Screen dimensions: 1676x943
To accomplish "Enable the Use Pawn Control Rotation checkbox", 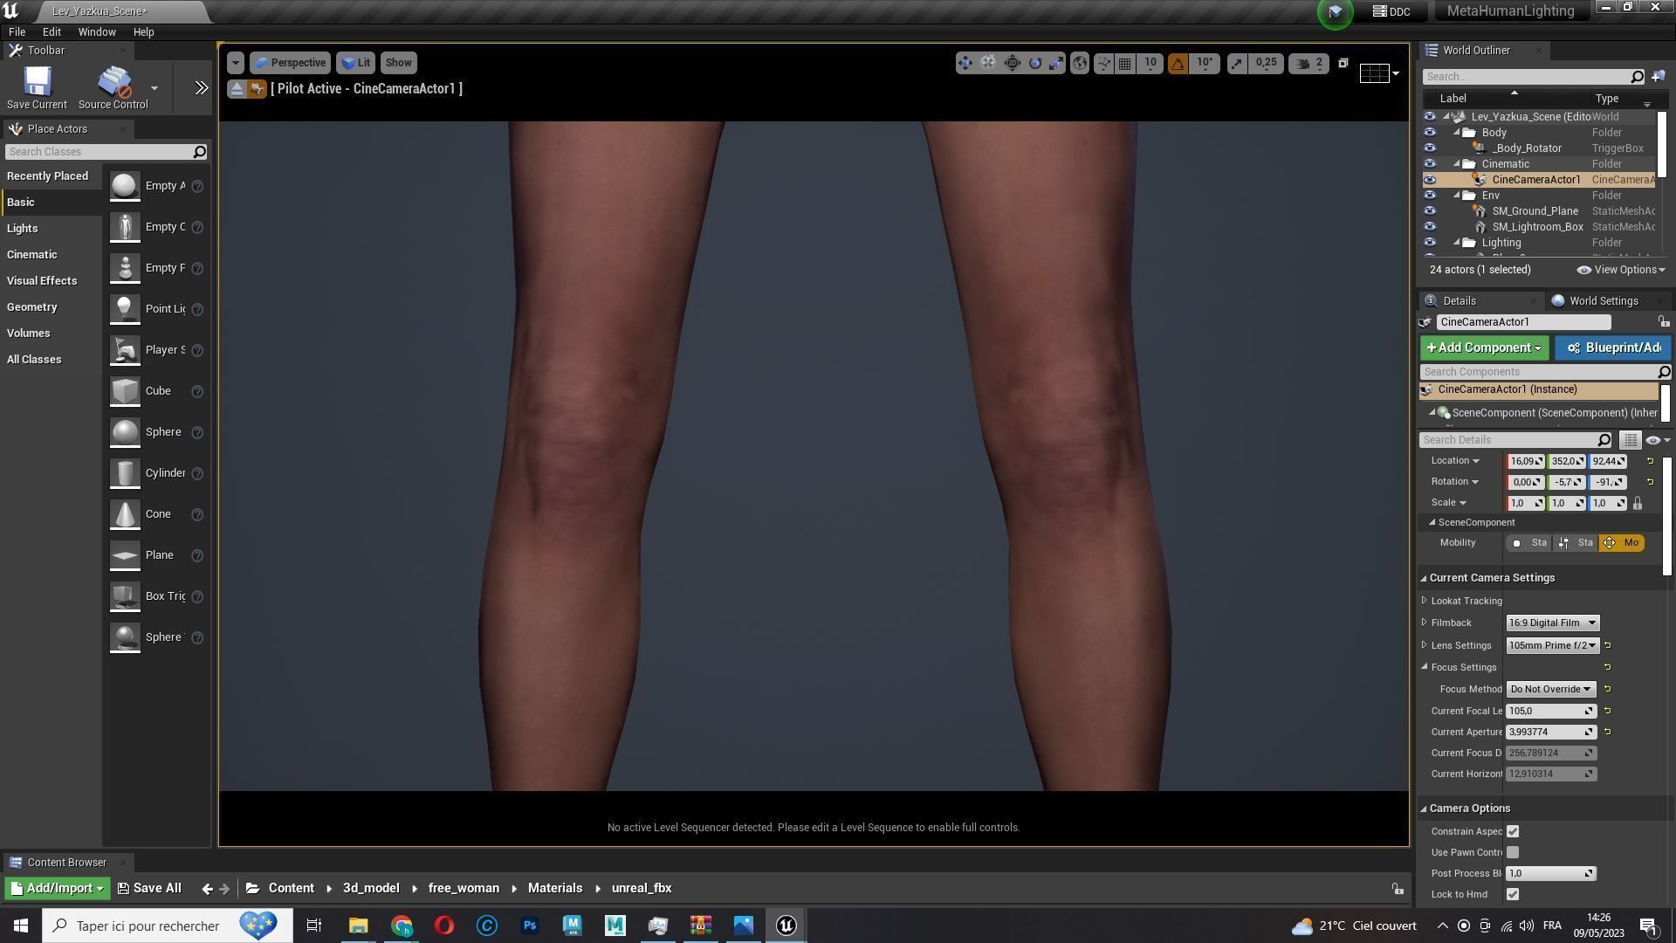I will click(x=1513, y=852).
